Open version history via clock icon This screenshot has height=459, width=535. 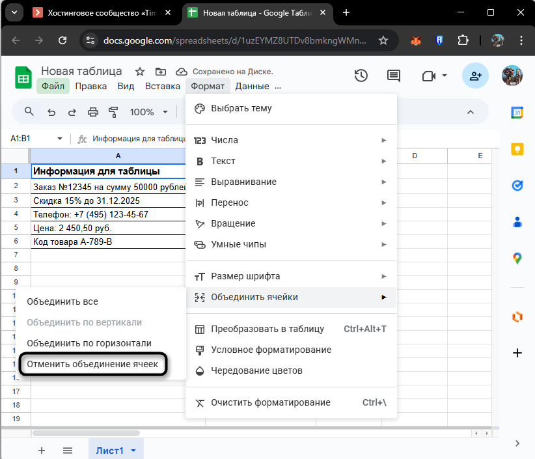pos(361,76)
